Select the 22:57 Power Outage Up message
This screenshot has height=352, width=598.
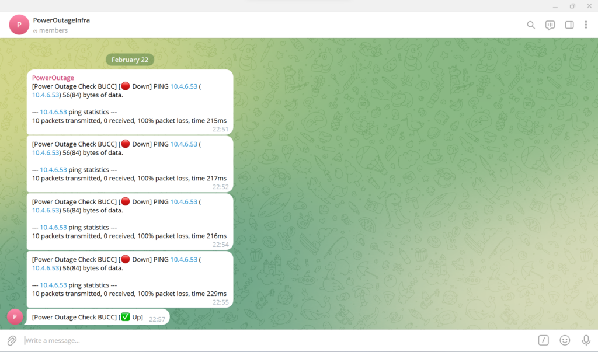[x=88, y=317]
